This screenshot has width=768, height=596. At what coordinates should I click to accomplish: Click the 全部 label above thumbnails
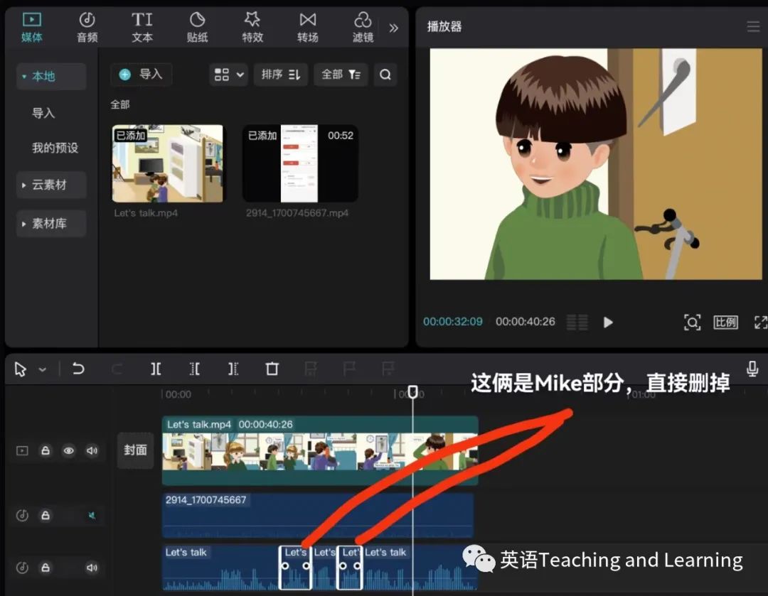(x=120, y=104)
